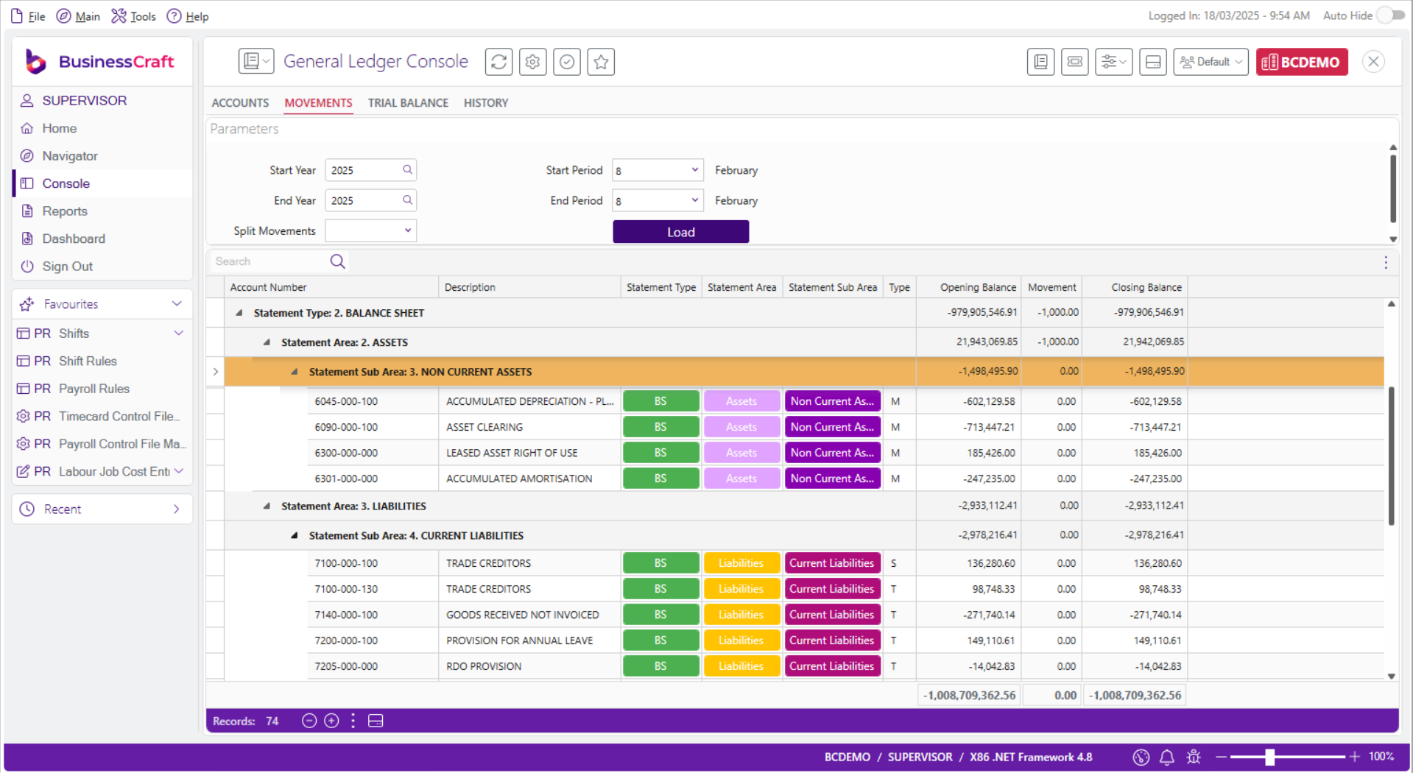
Task: Click the Load button
Action: tap(680, 232)
